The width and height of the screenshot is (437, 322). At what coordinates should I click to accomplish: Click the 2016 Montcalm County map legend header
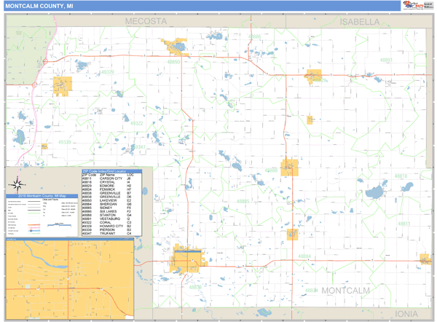coord(41,197)
